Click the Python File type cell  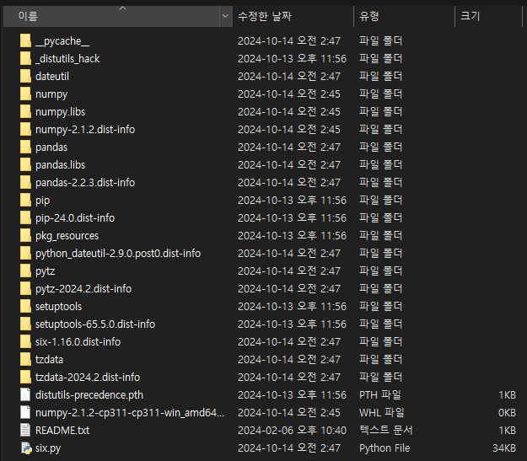point(384,448)
